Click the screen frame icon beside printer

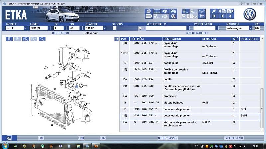point(157,11)
